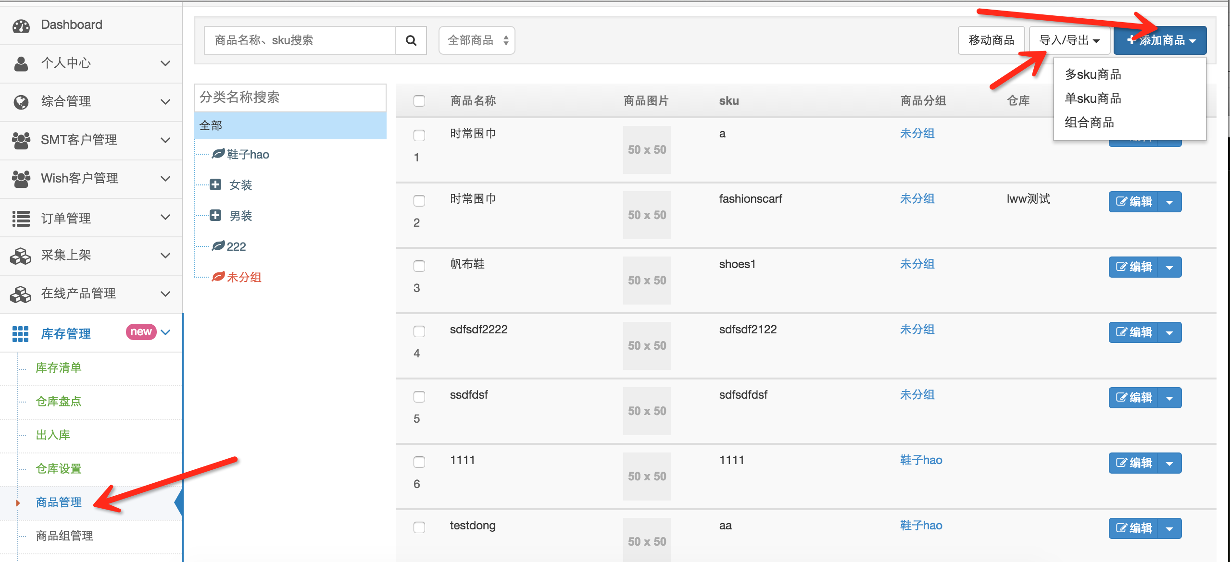The height and width of the screenshot is (562, 1230).
Task: Click 未分组 link in shoes1 row
Action: click(x=917, y=264)
